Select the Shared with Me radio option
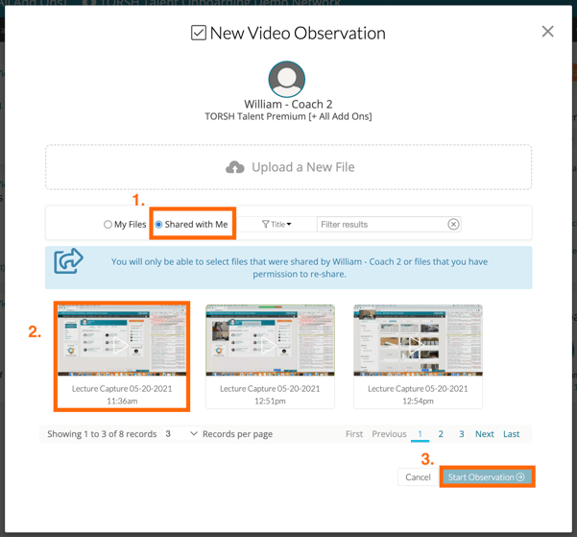 point(159,225)
